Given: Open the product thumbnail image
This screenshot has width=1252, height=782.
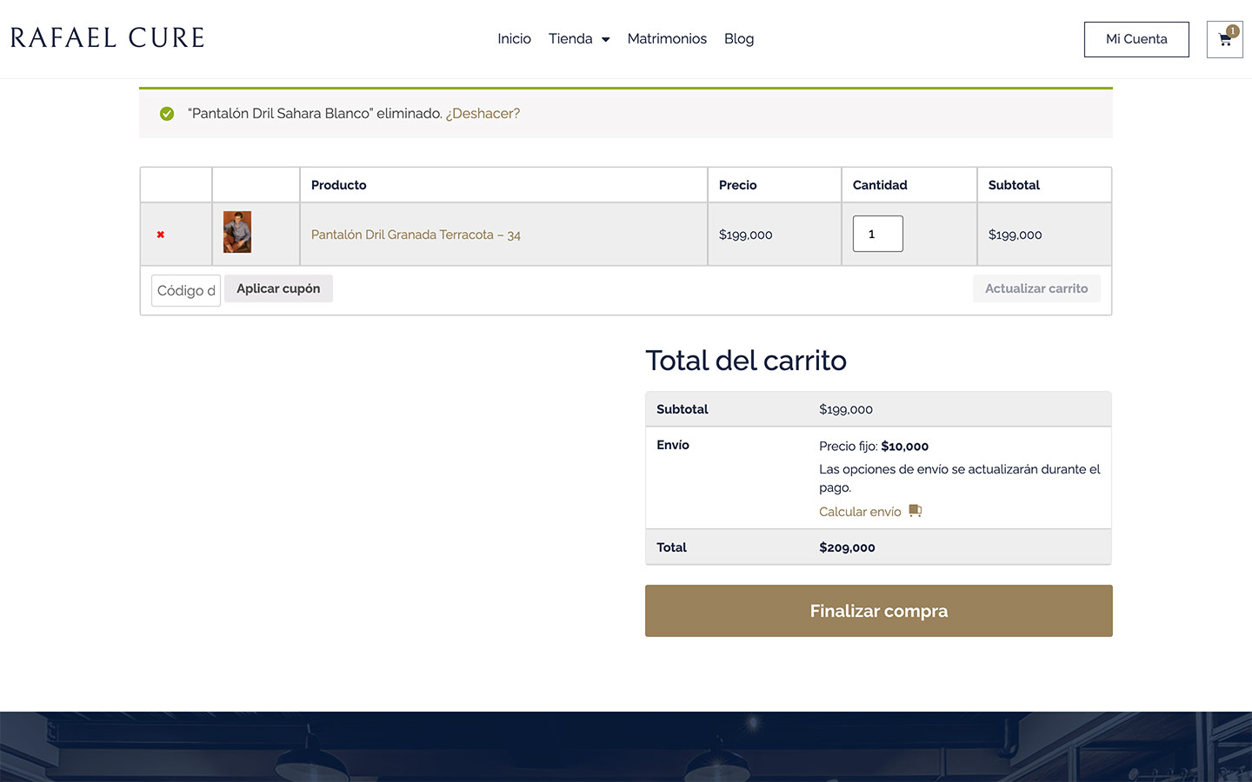Looking at the screenshot, I should tap(237, 233).
